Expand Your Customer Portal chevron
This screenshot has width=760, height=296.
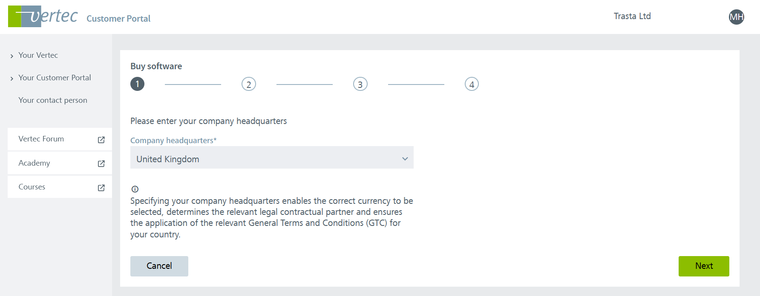[12, 79]
